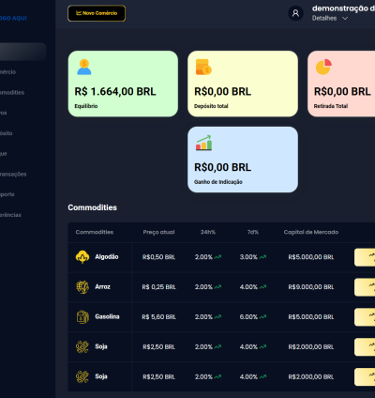
Task: Click the Gasolina fuel can icon
Action: tap(82, 316)
